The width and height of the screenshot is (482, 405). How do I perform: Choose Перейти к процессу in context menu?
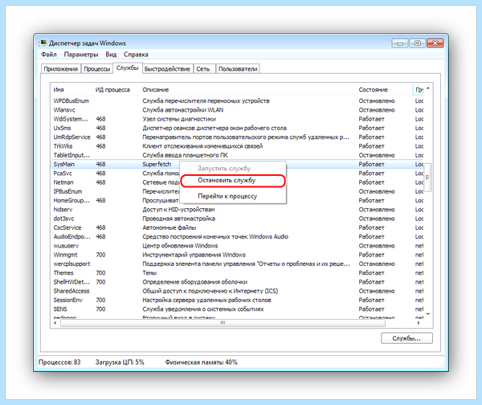[233, 196]
